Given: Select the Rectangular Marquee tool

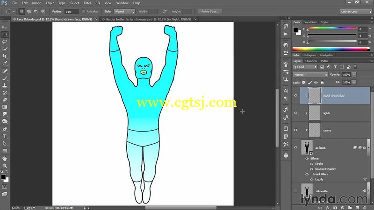Looking at the screenshot, I should (x=5, y=35).
